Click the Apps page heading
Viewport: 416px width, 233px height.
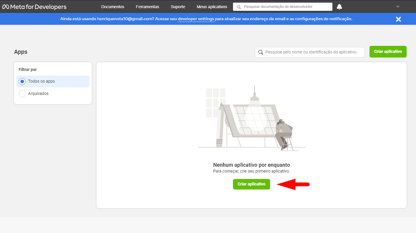click(21, 52)
